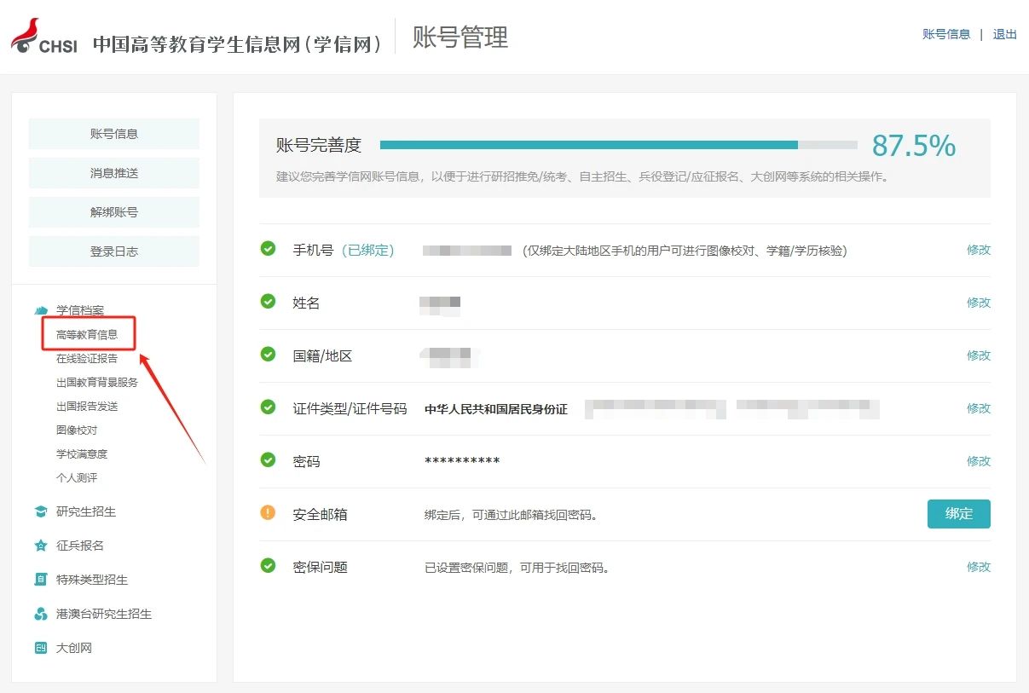
Task: Expand the 学信档案 section label
Action: 80,311
